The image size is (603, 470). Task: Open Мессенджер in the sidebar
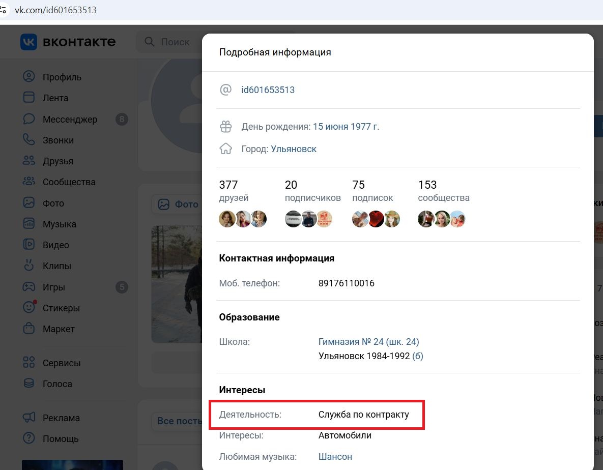69,120
